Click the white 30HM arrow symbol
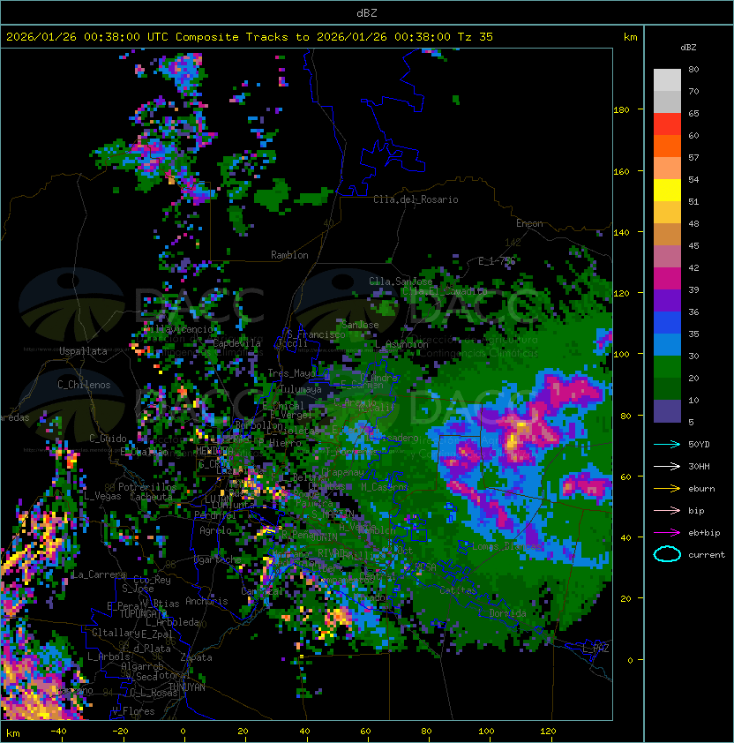This screenshot has height=743, width=734. (667, 467)
